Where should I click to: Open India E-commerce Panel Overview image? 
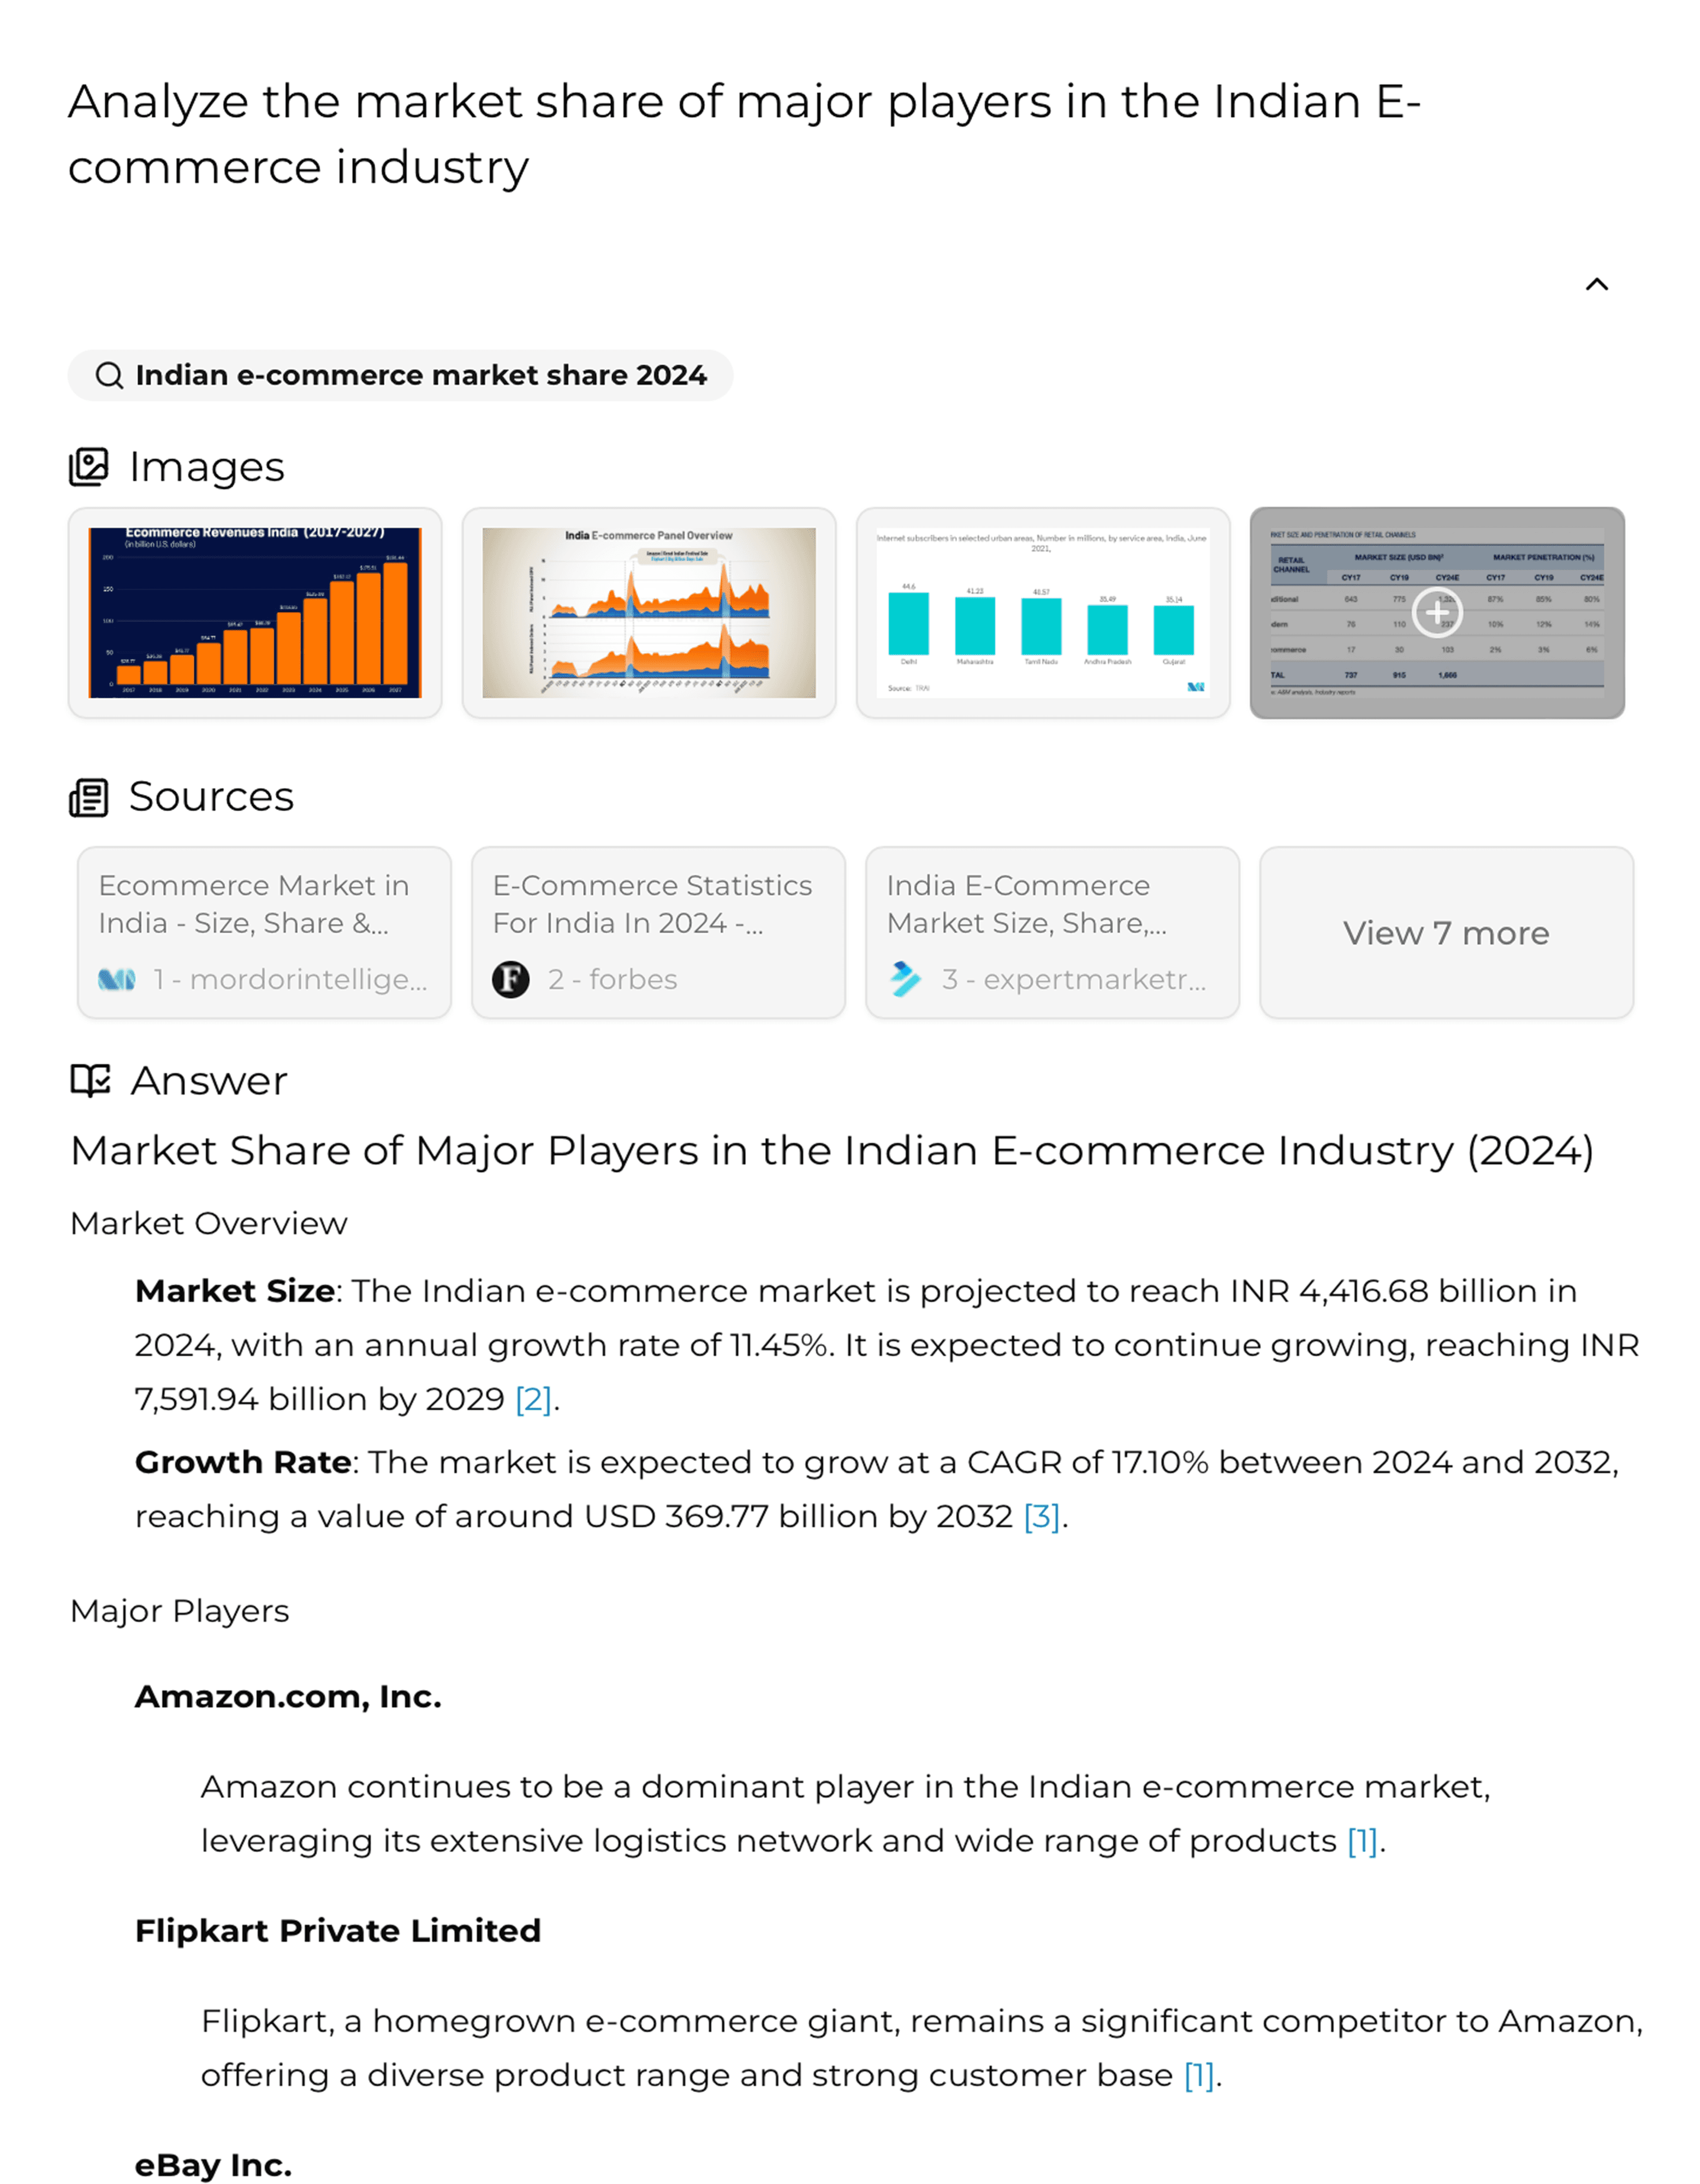pyautogui.click(x=648, y=612)
